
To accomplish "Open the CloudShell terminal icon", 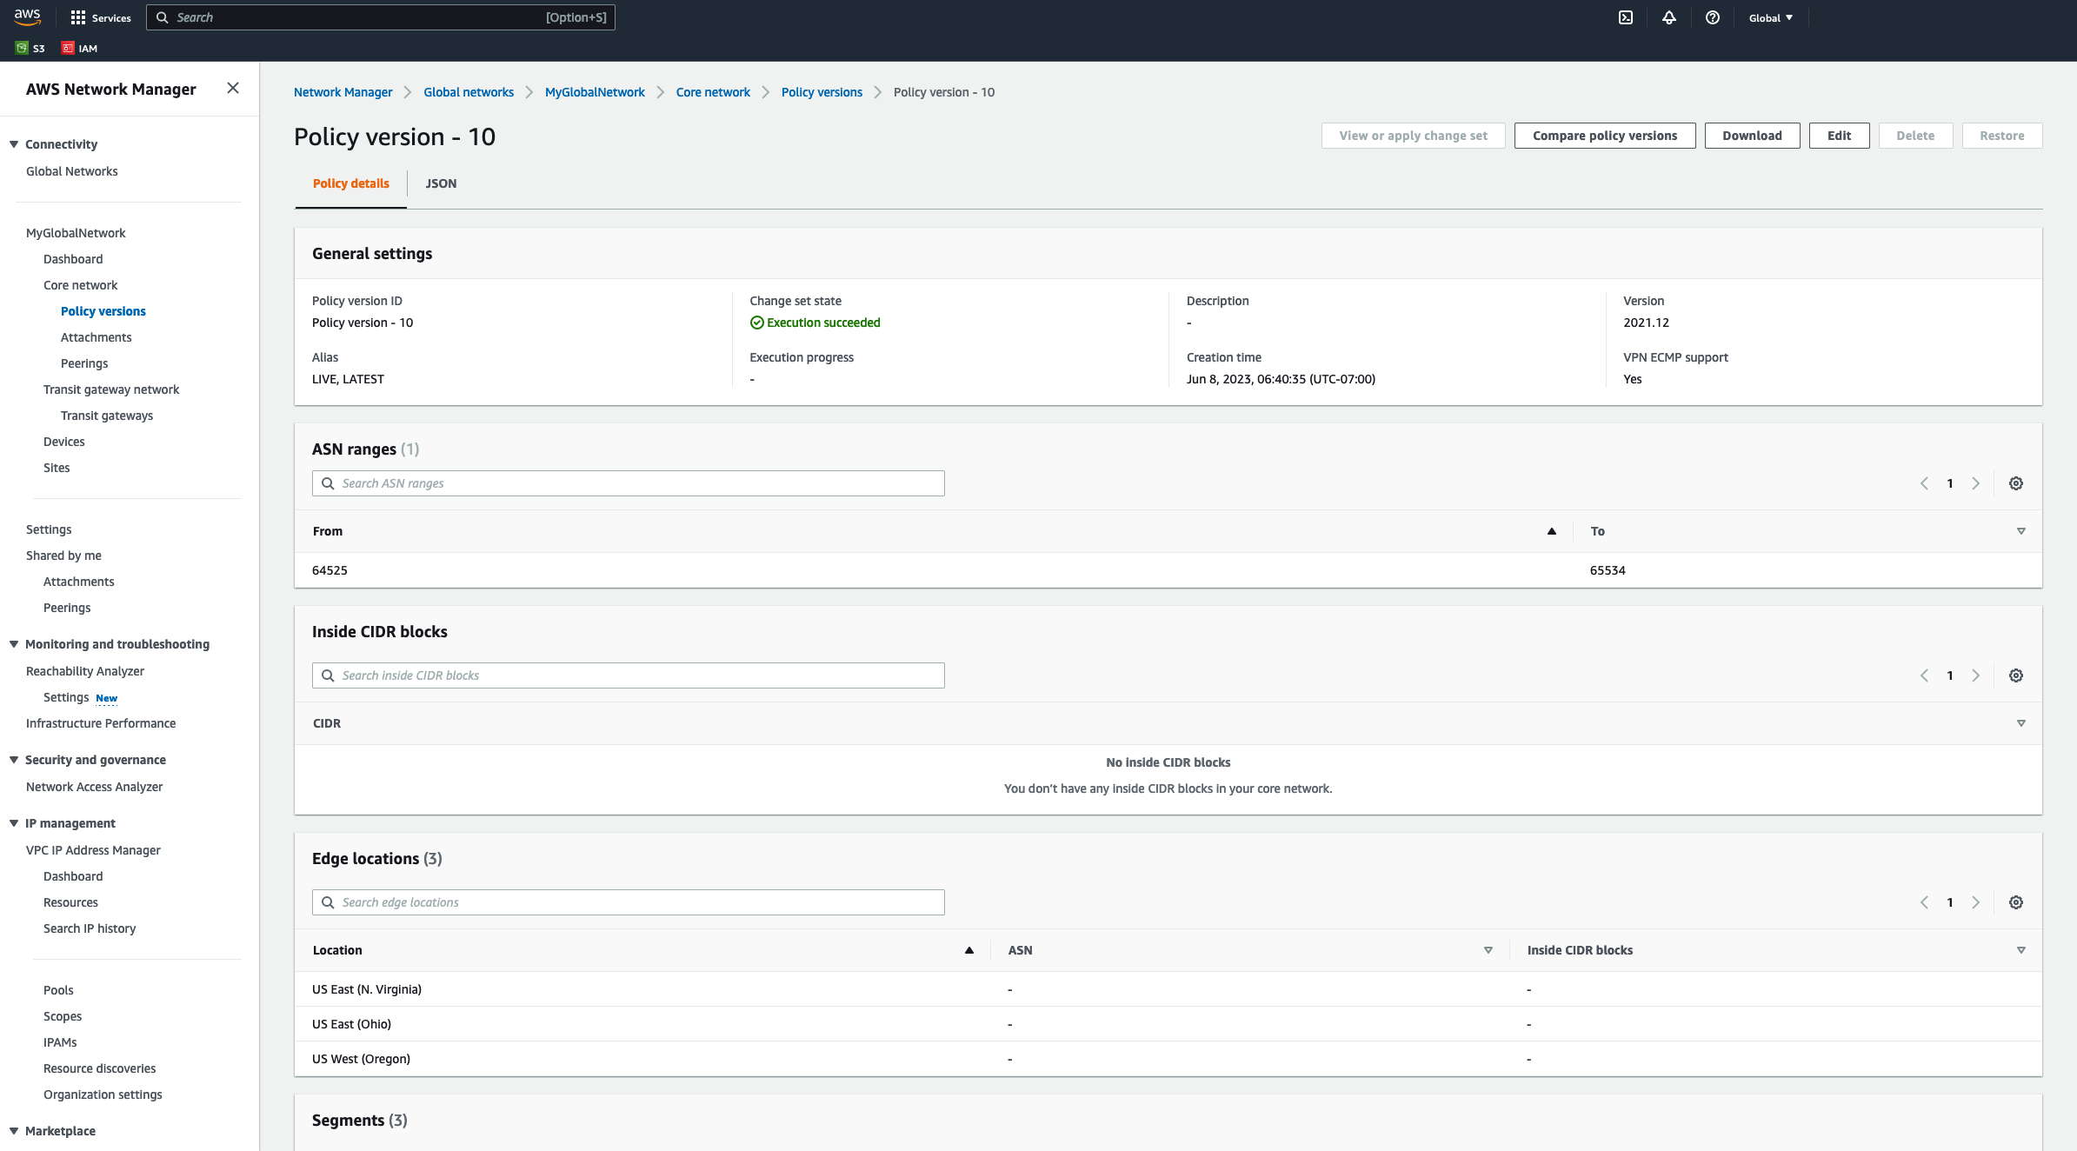I will 1626,17.
